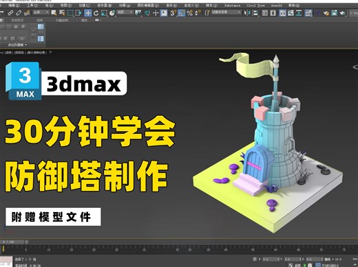
Task: Click Use Pivot Point Center icon
Action: pos(138,13)
